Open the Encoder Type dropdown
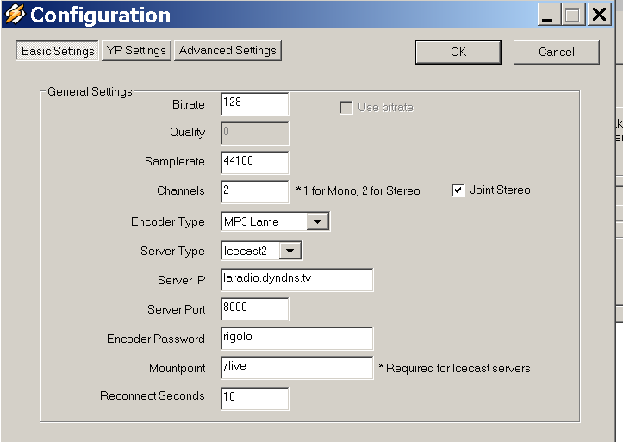The height and width of the screenshot is (442, 623). point(317,222)
